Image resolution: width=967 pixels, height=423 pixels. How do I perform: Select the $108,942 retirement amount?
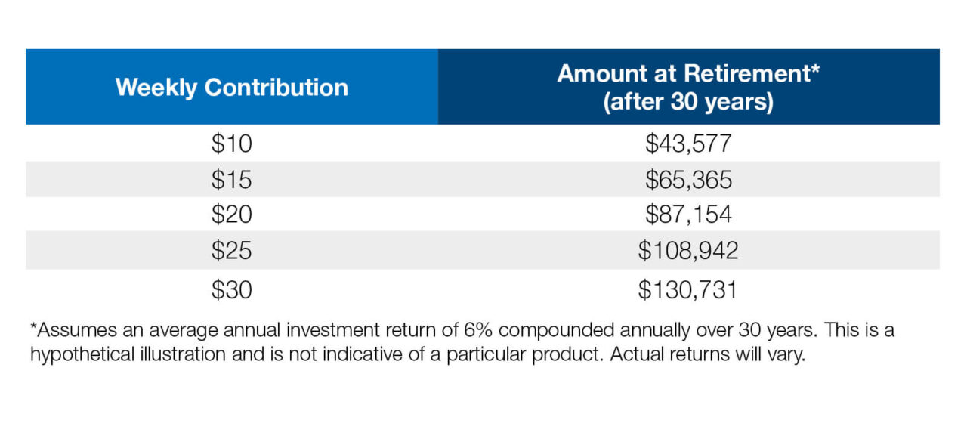pyautogui.click(x=688, y=251)
